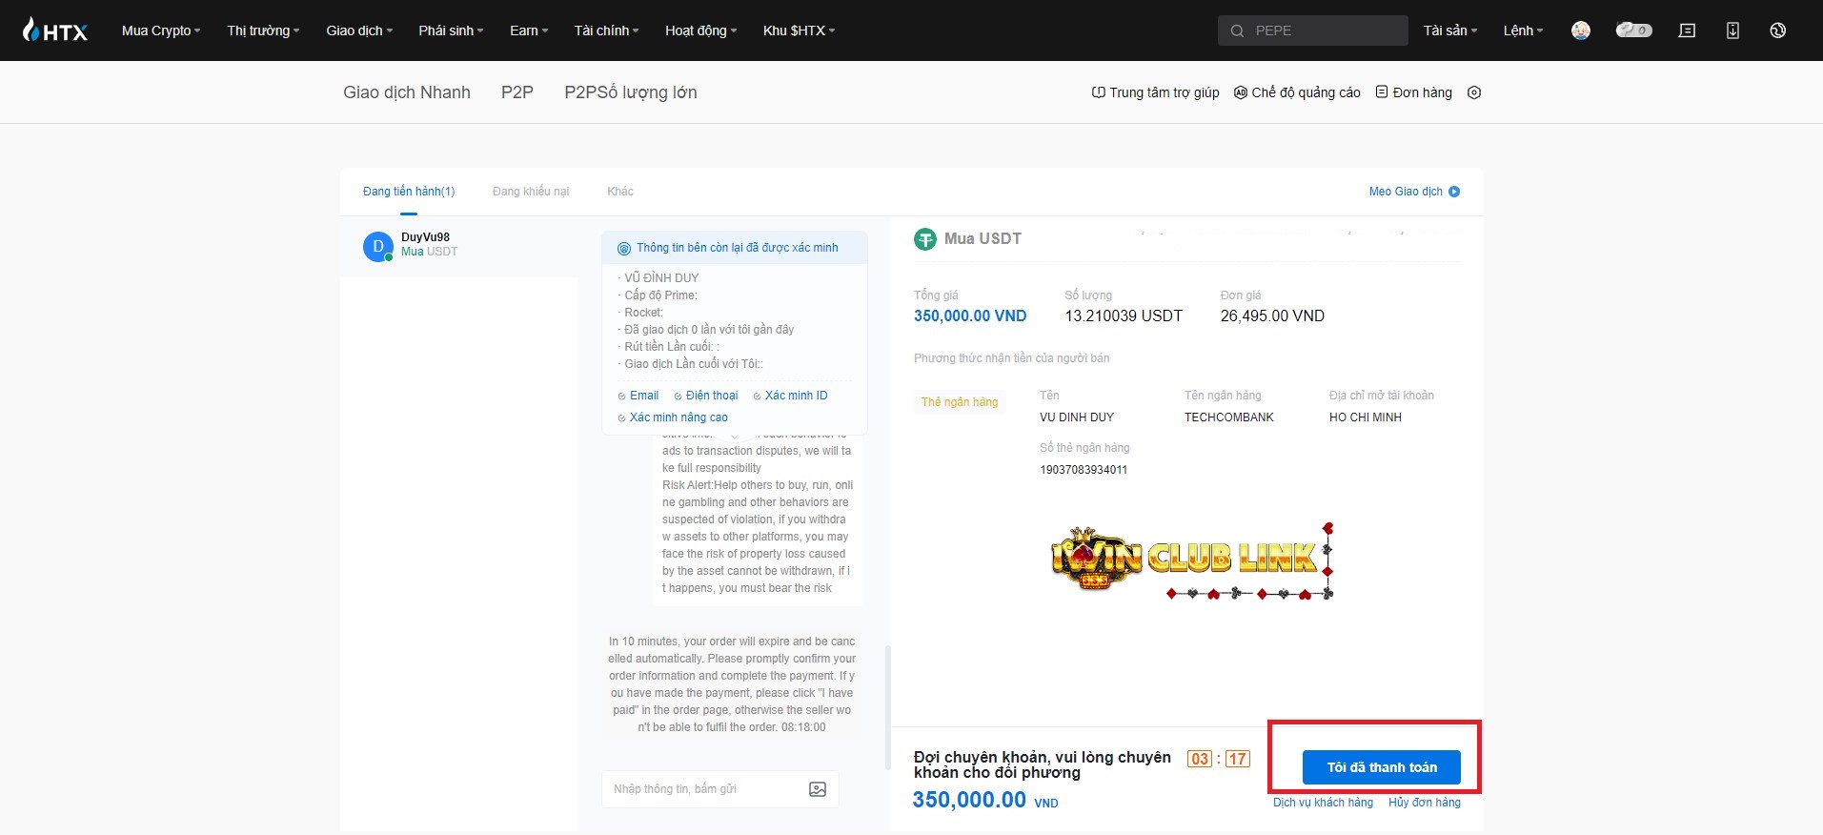1823x835 pixels.
Task: Click recipient name VU DINH DUY
Action: [1077, 417]
